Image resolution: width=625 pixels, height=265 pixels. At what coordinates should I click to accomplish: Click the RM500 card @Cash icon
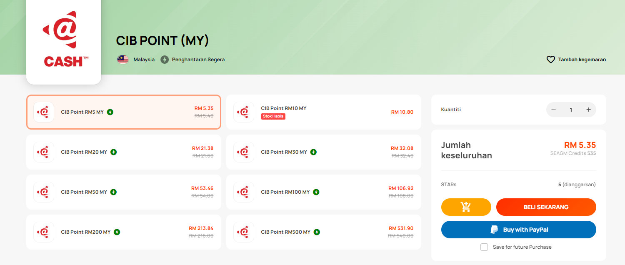click(244, 232)
